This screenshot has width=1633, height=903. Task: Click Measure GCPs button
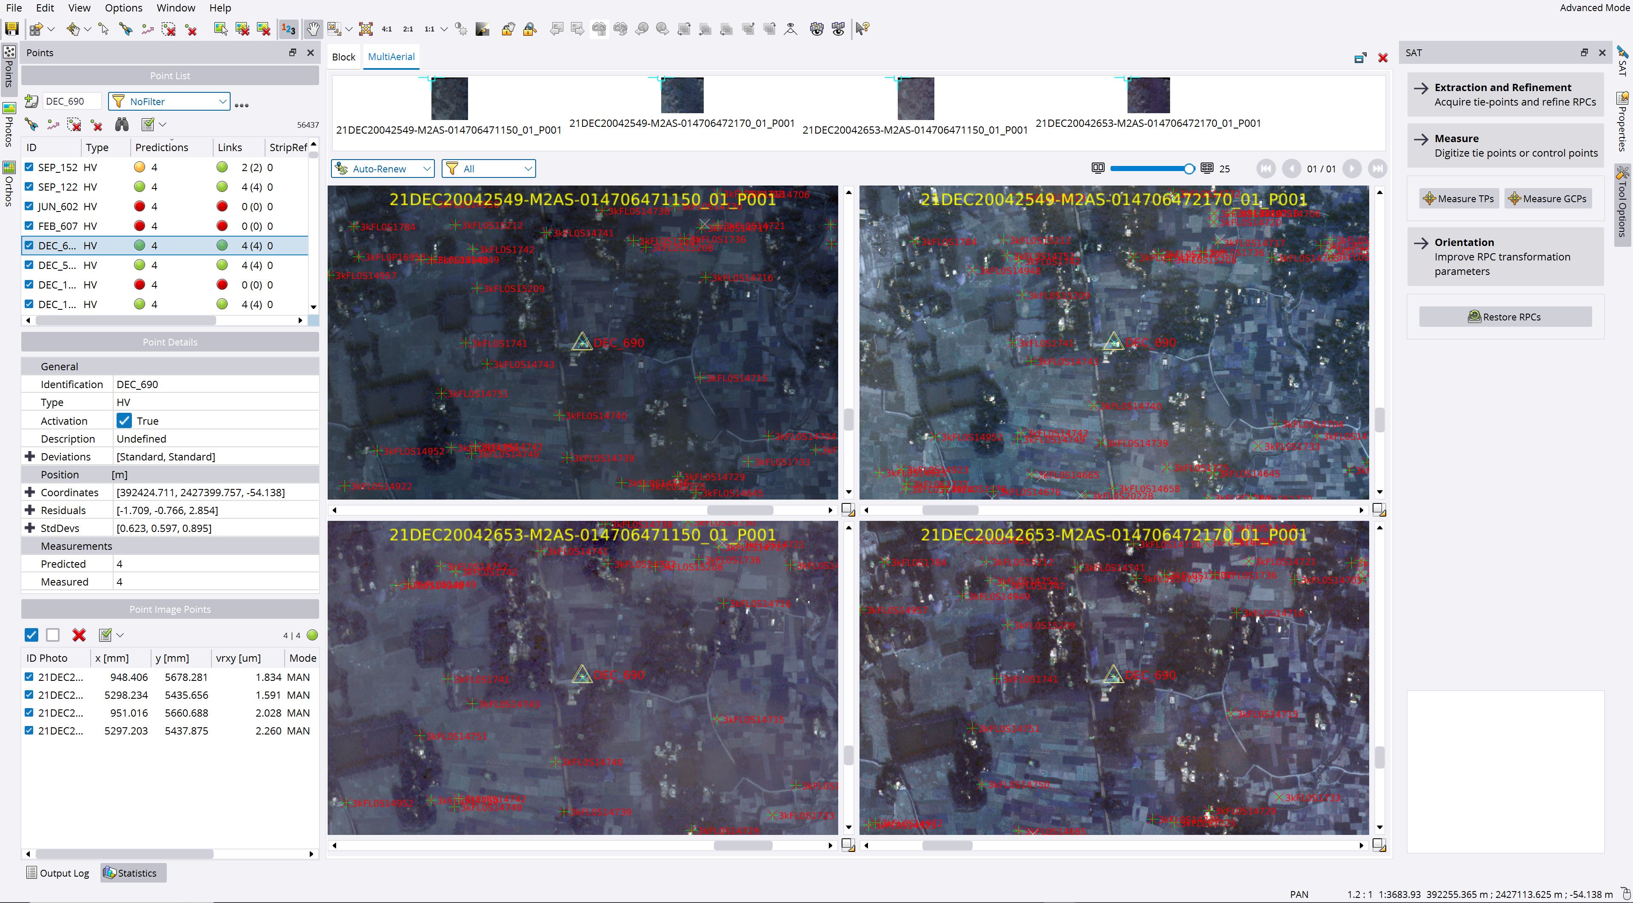[1547, 198]
